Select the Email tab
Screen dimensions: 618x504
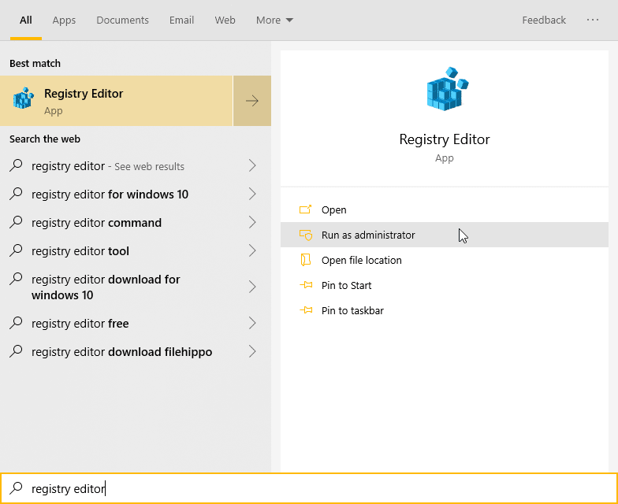(181, 20)
